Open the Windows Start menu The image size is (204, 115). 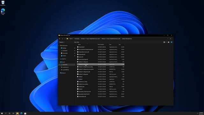(2, 113)
